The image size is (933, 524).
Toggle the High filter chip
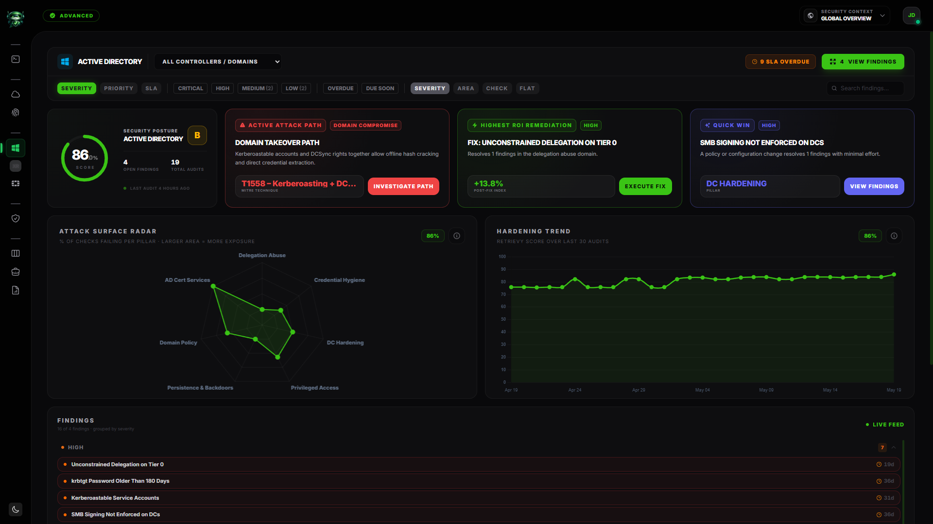pos(223,88)
